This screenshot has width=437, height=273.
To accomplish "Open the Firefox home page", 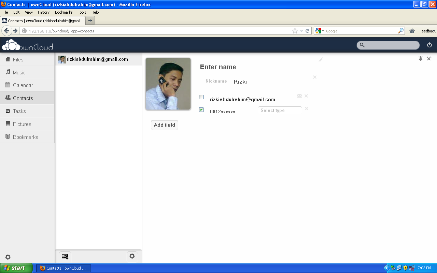I will click(x=412, y=31).
